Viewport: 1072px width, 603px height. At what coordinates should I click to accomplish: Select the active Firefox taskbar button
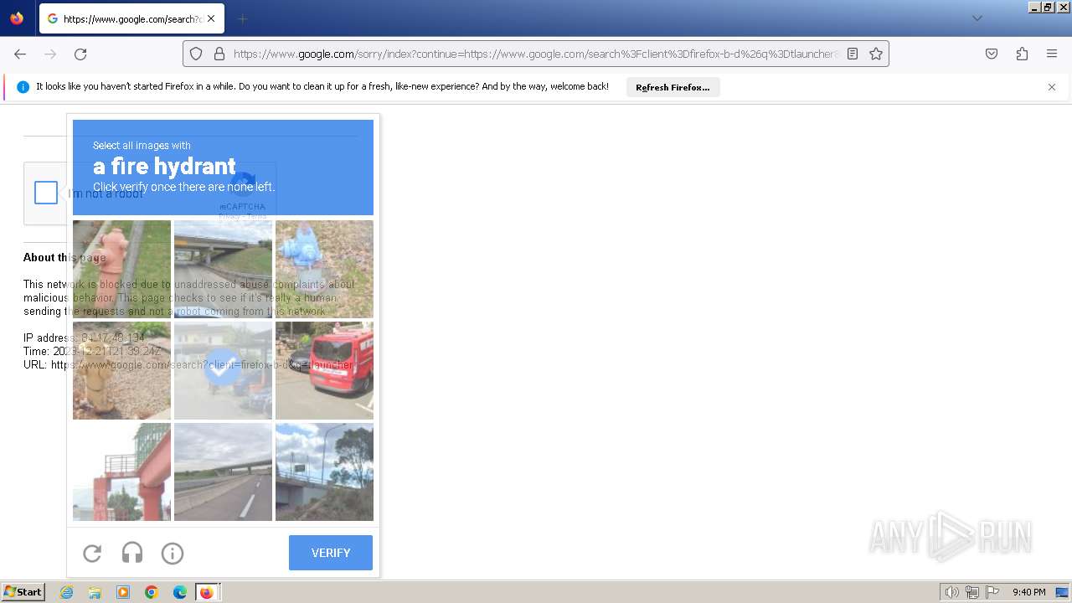[208, 592]
